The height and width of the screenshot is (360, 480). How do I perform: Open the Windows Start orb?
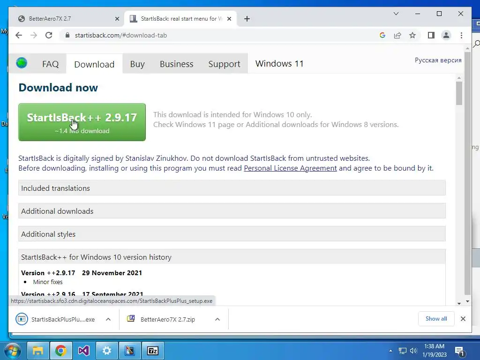(13, 351)
